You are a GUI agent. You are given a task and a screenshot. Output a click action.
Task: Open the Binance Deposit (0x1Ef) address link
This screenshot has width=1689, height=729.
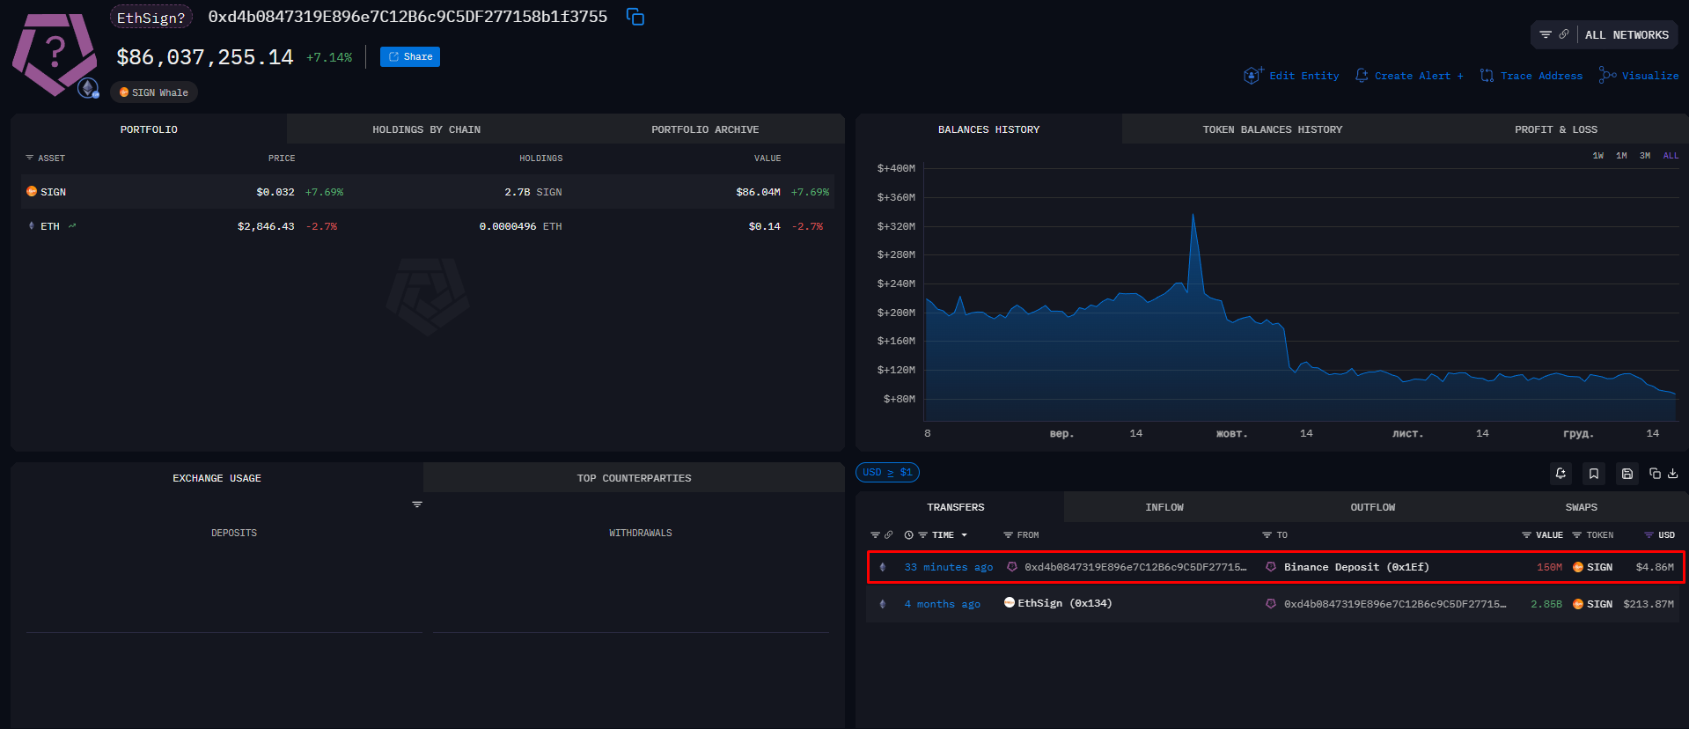pos(1355,567)
